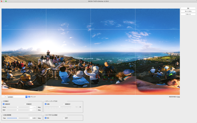Screen dimensions: 197x123
Task: Click the Yaw degree input field
Action: [x=33, y=118]
